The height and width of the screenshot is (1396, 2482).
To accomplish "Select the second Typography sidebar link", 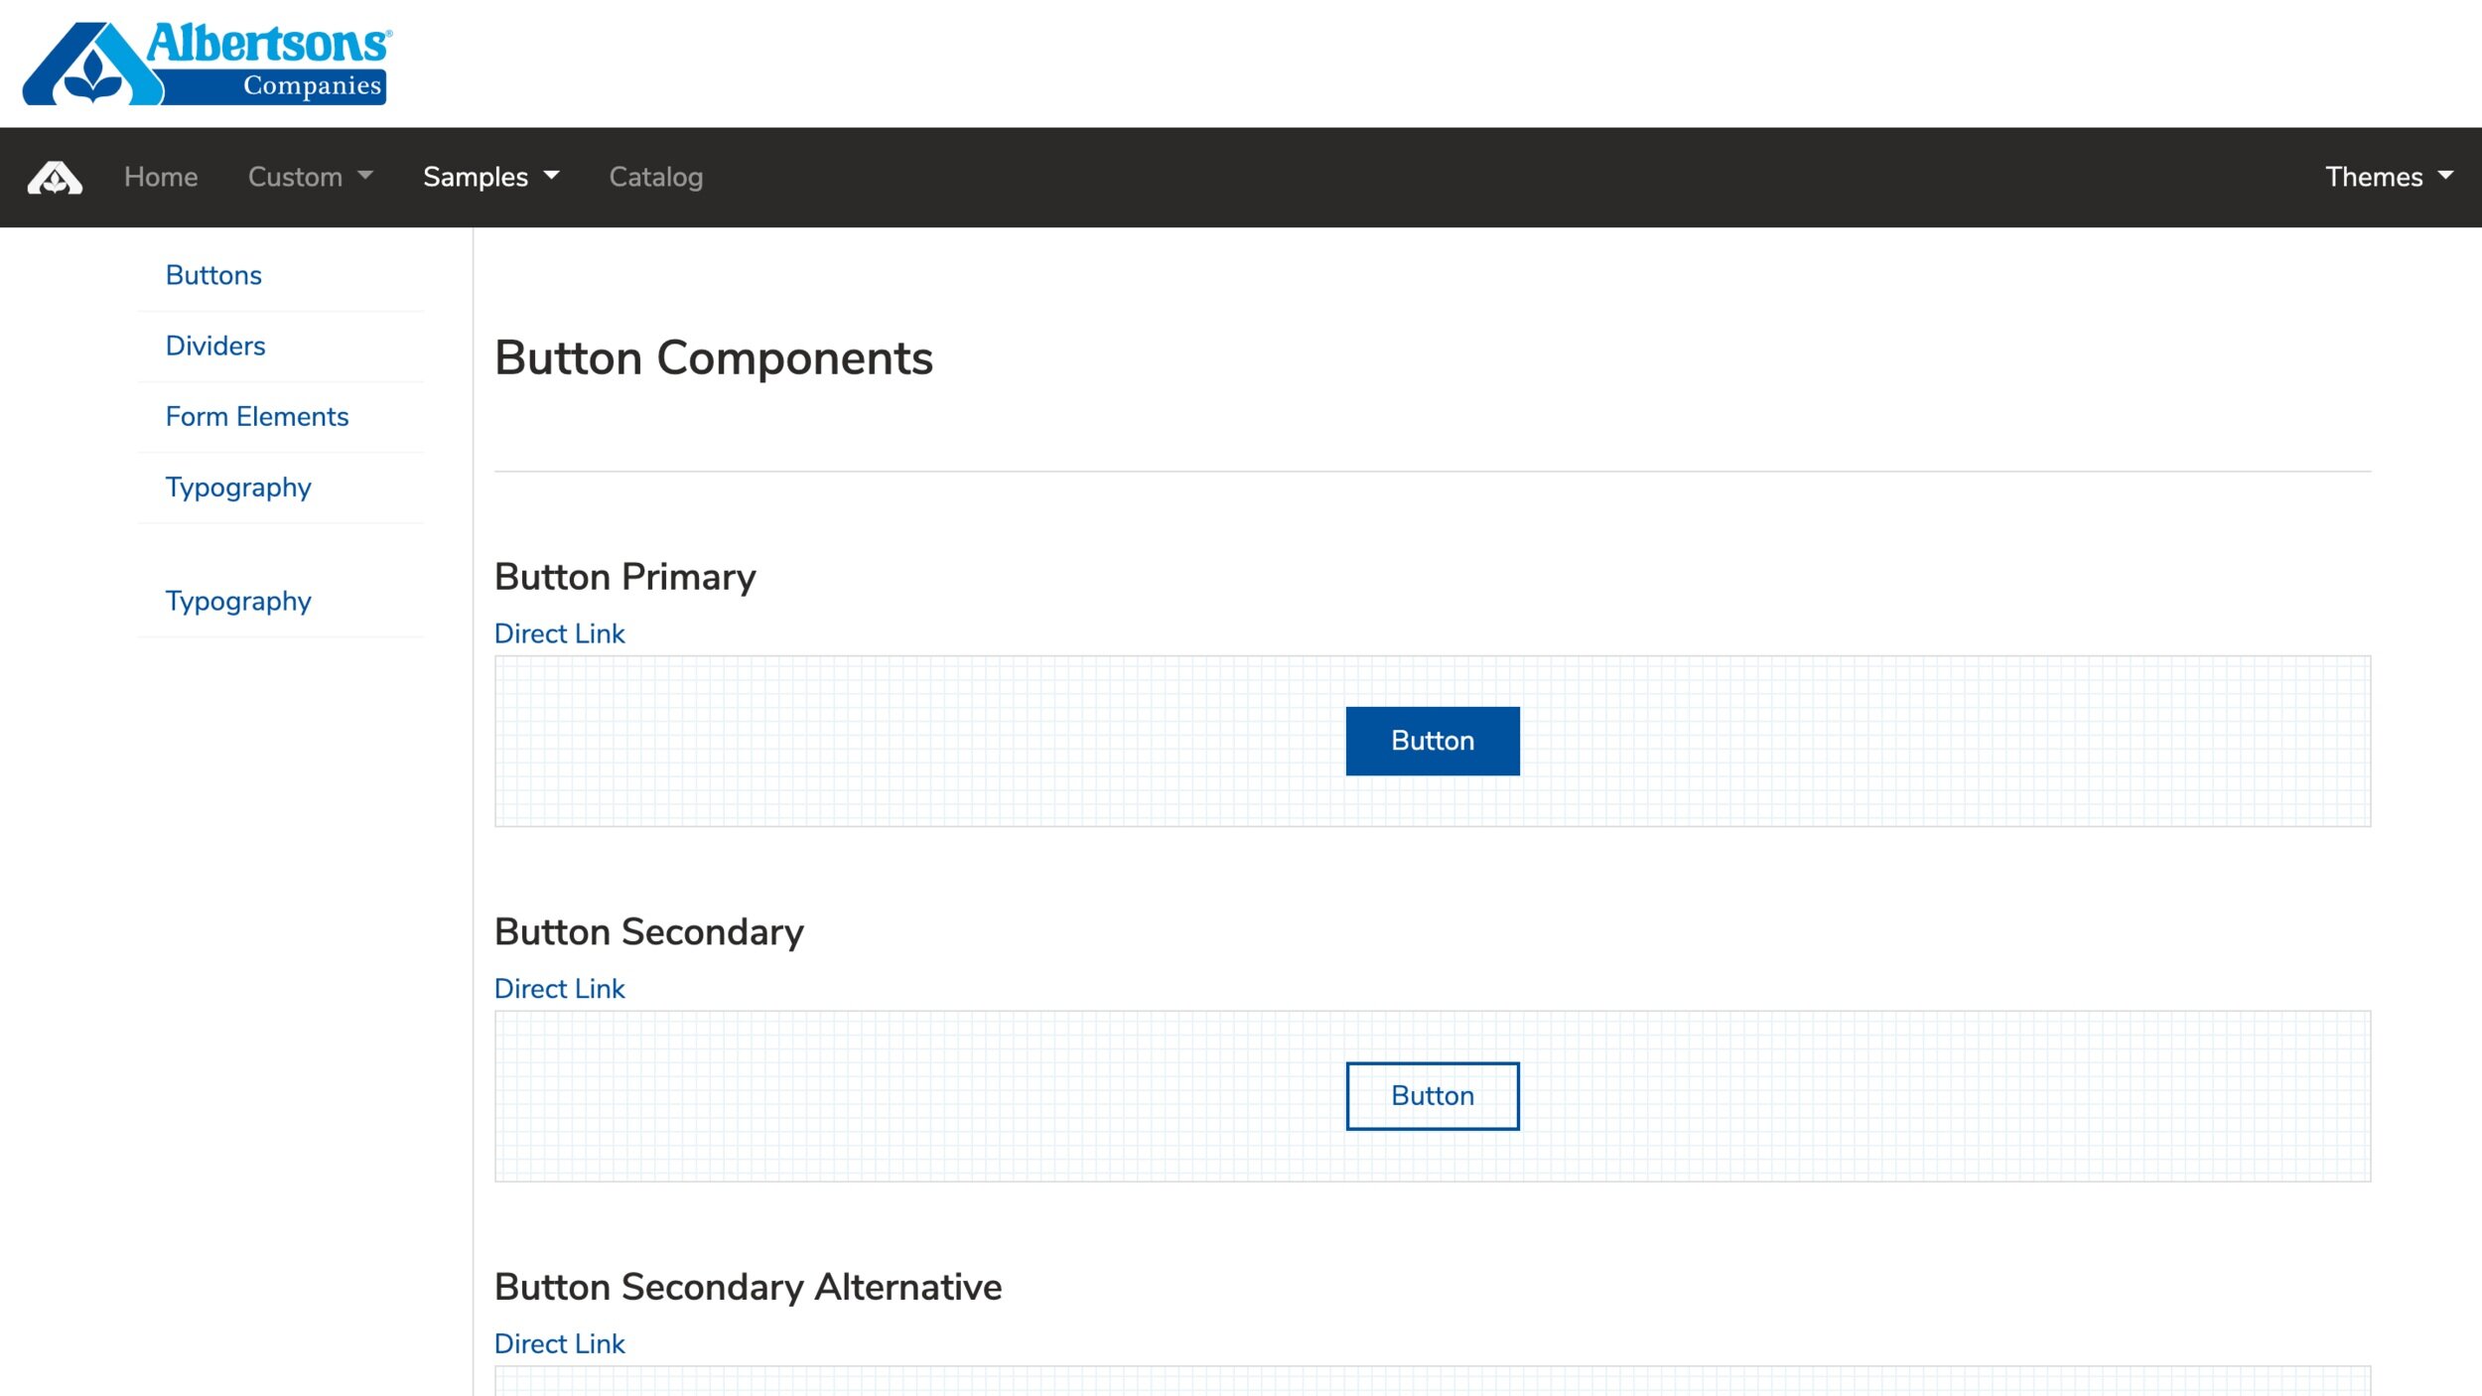I will coord(238,601).
